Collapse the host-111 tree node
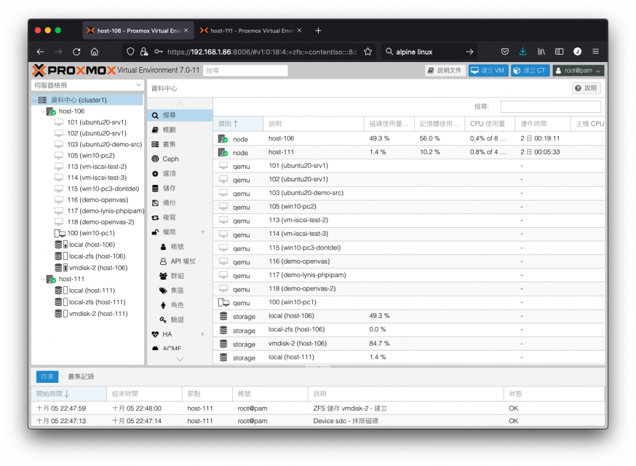 point(43,279)
